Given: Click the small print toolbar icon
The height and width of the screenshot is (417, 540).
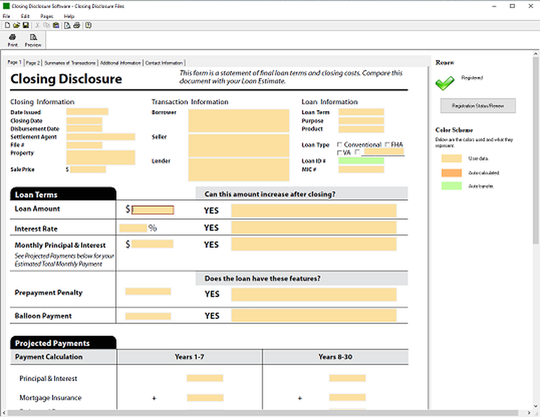Looking at the screenshot, I should tap(76, 25).
